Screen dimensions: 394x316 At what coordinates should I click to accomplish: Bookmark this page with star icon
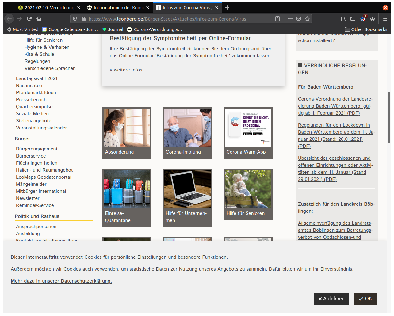pyautogui.click(x=307, y=19)
